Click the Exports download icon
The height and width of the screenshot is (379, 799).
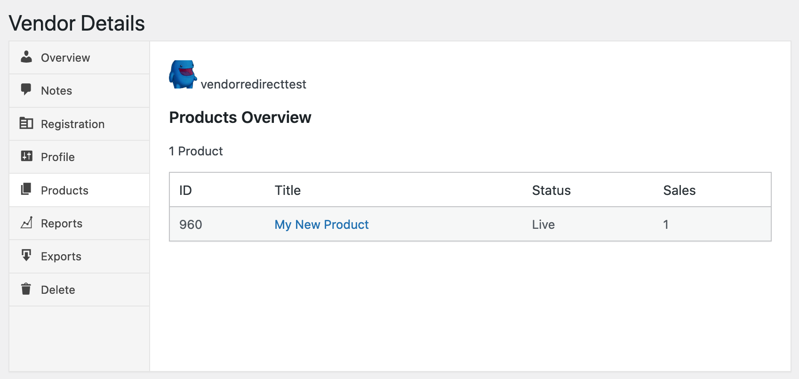tap(26, 255)
